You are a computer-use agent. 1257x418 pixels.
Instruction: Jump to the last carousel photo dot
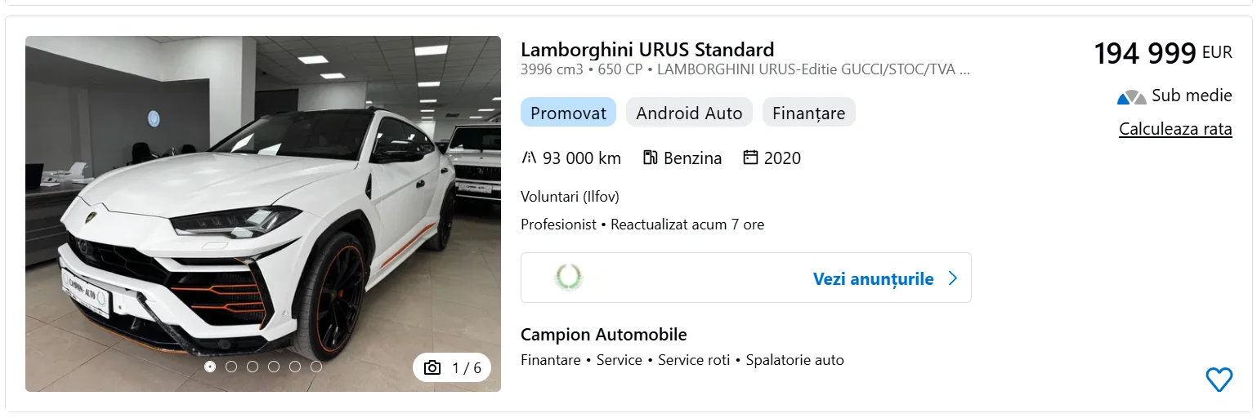pos(316,367)
